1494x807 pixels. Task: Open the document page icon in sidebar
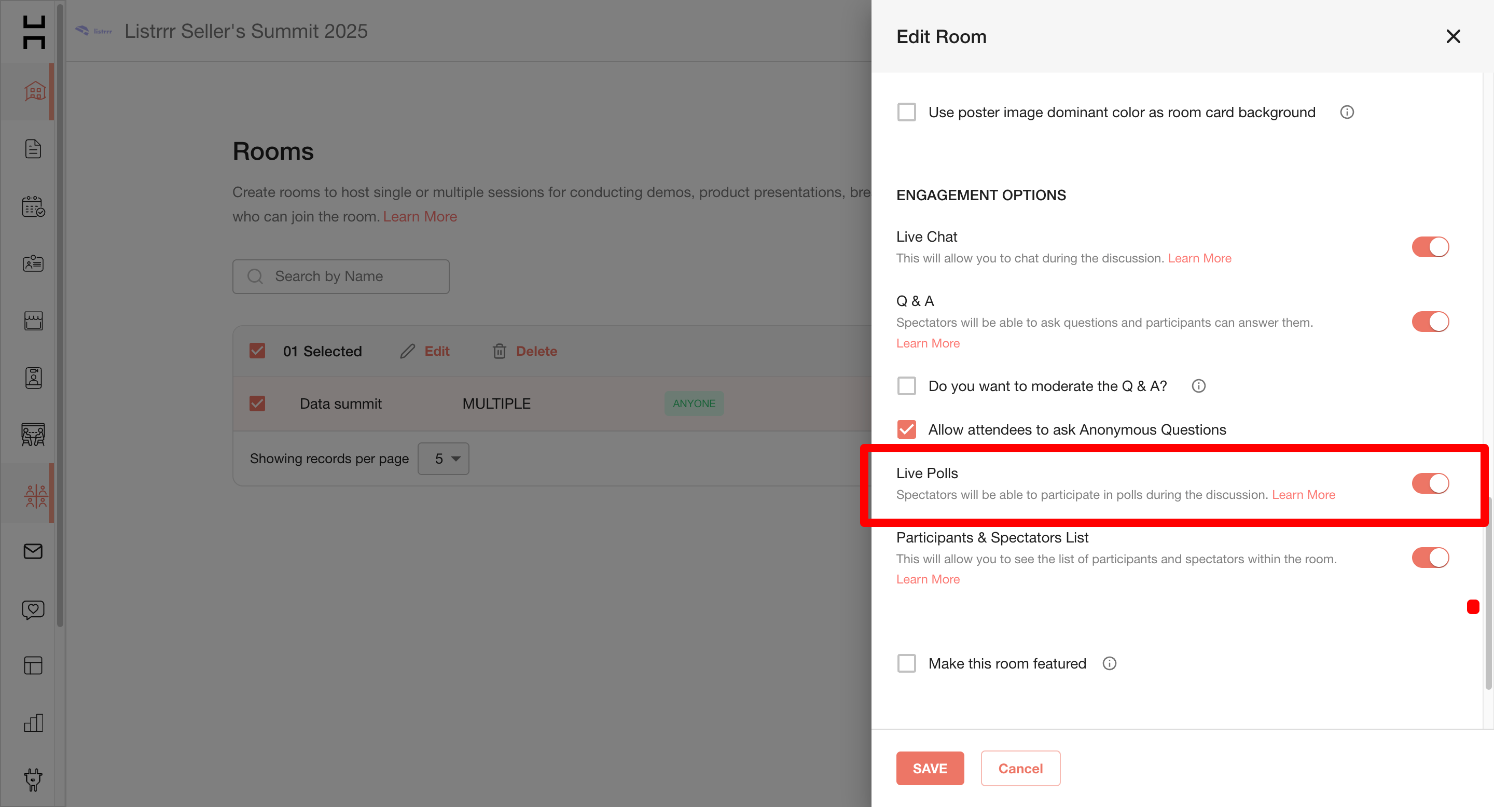(x=33, y=149)
